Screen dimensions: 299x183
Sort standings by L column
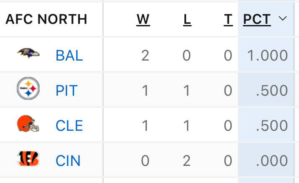click(187, 19)
